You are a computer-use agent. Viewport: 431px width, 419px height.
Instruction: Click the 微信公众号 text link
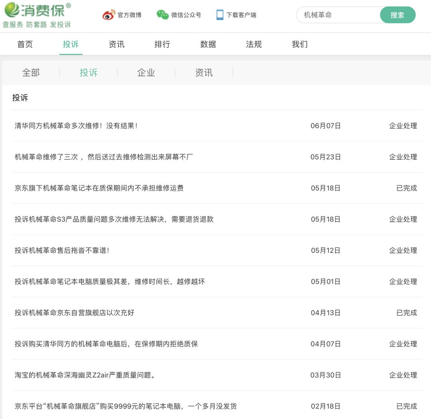(x=186, y=15)
